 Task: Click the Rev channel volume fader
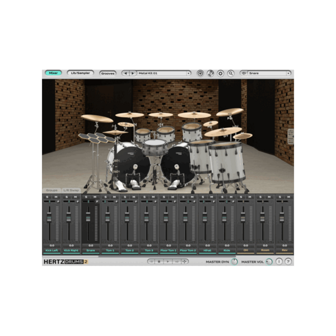[282, 217]
